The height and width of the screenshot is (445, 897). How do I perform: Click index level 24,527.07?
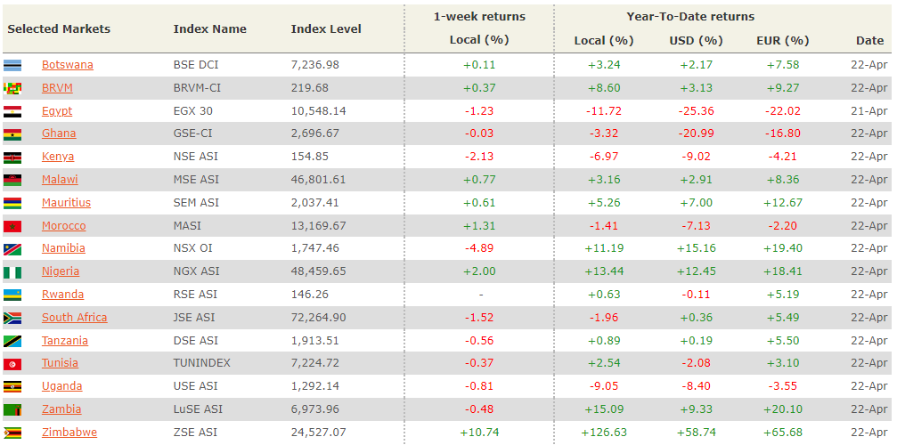318,433
